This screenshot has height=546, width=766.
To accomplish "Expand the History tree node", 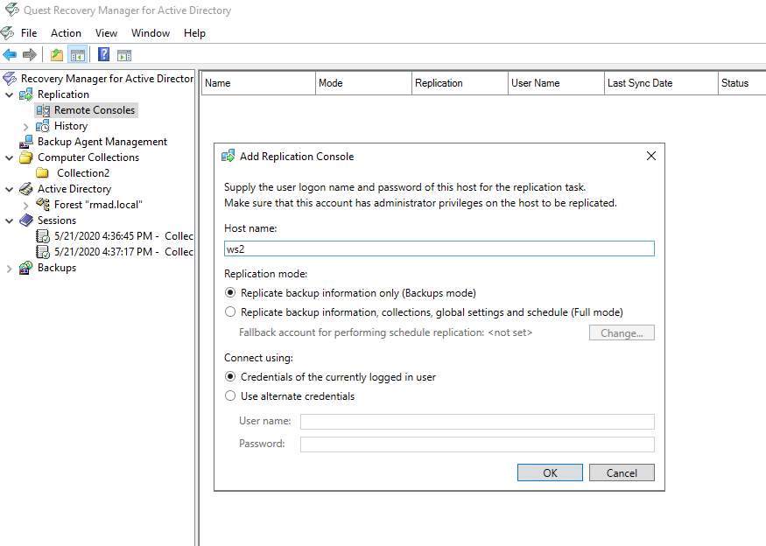I will point(25,125).
